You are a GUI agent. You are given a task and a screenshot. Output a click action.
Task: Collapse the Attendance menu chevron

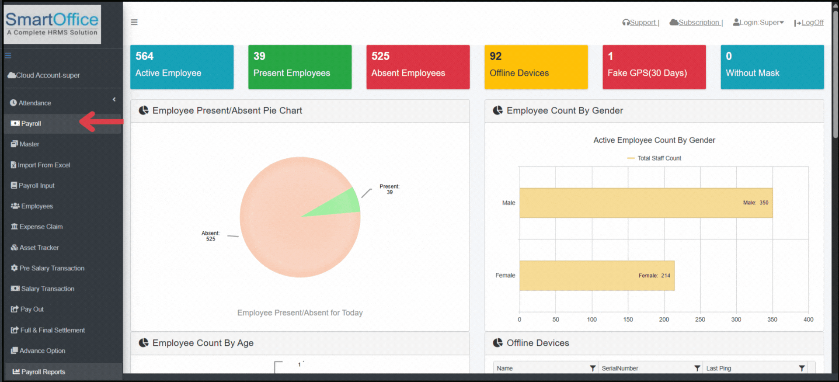(x=114, y=100)
